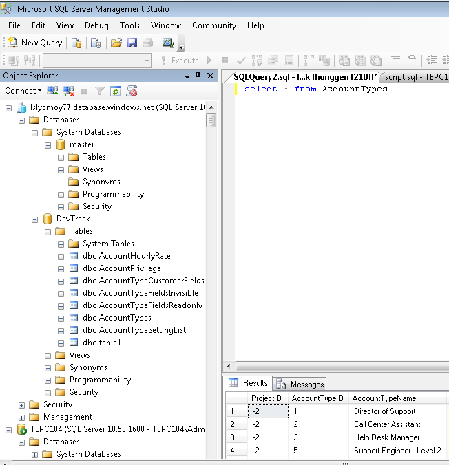Click the Results to Text toolbar icon
The width and height of the screenshot is (449, 465).
click(x=344, y=61)
